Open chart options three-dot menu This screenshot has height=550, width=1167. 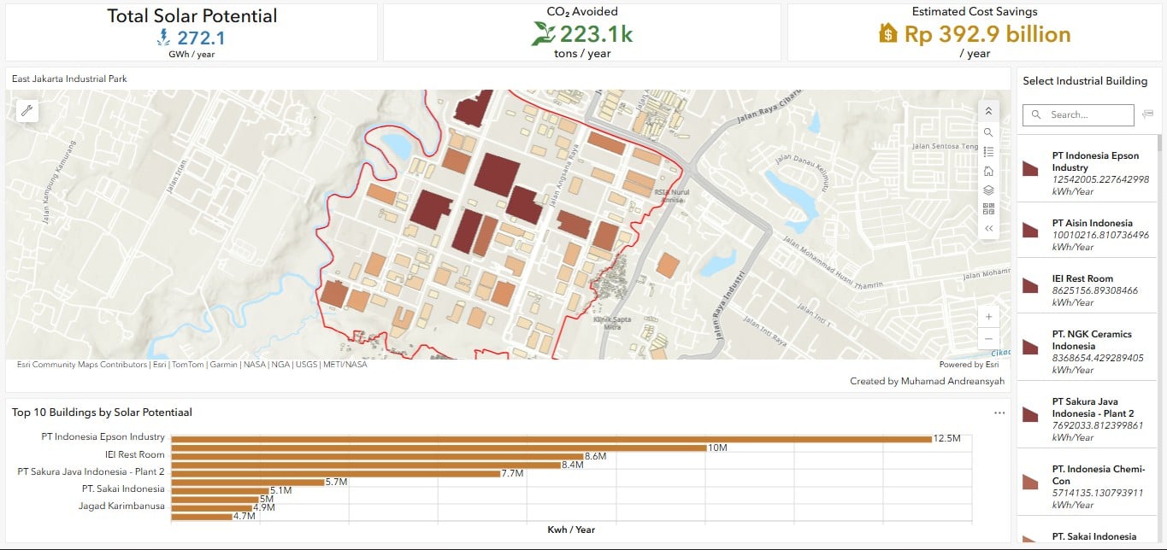coord(999,413)
